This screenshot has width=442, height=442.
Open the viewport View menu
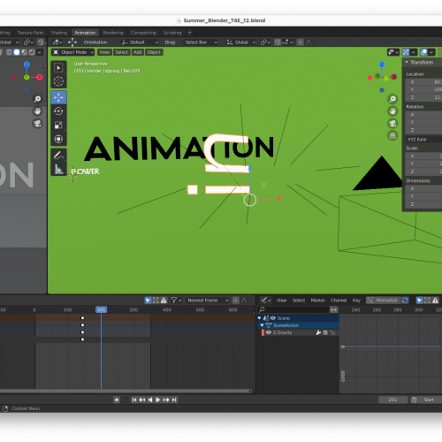(x=104, y=52)
